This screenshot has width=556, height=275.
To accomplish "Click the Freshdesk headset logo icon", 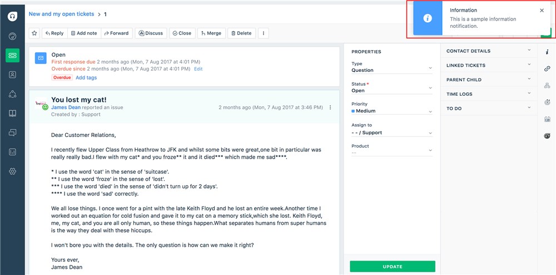I will [x=12, y=16].
